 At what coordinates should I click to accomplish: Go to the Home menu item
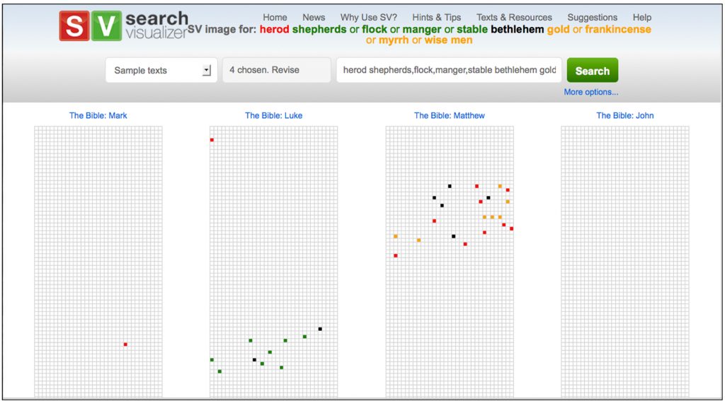coord(275,17)
